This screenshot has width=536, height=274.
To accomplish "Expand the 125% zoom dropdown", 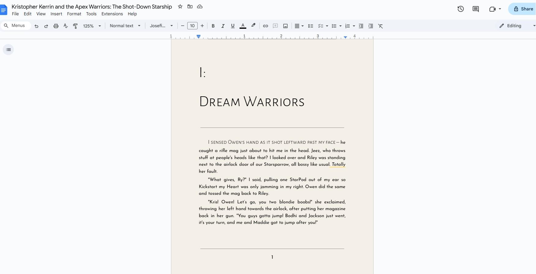I will pyautogui.click(x=92, y=26).
